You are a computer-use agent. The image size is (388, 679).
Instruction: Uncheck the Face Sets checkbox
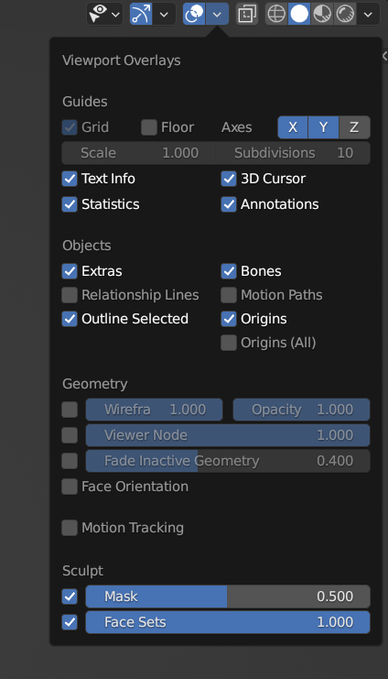(70, 622)
